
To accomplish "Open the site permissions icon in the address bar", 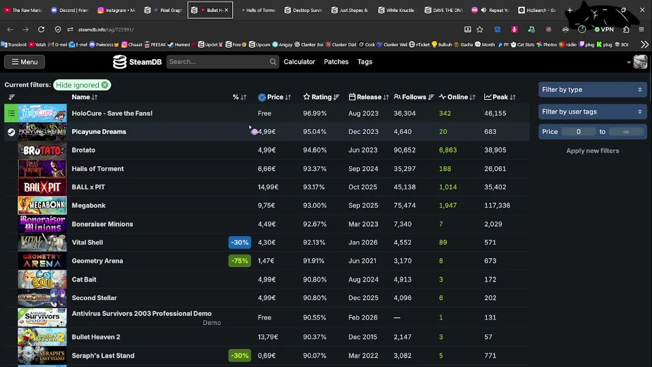I will pos(70,30).
